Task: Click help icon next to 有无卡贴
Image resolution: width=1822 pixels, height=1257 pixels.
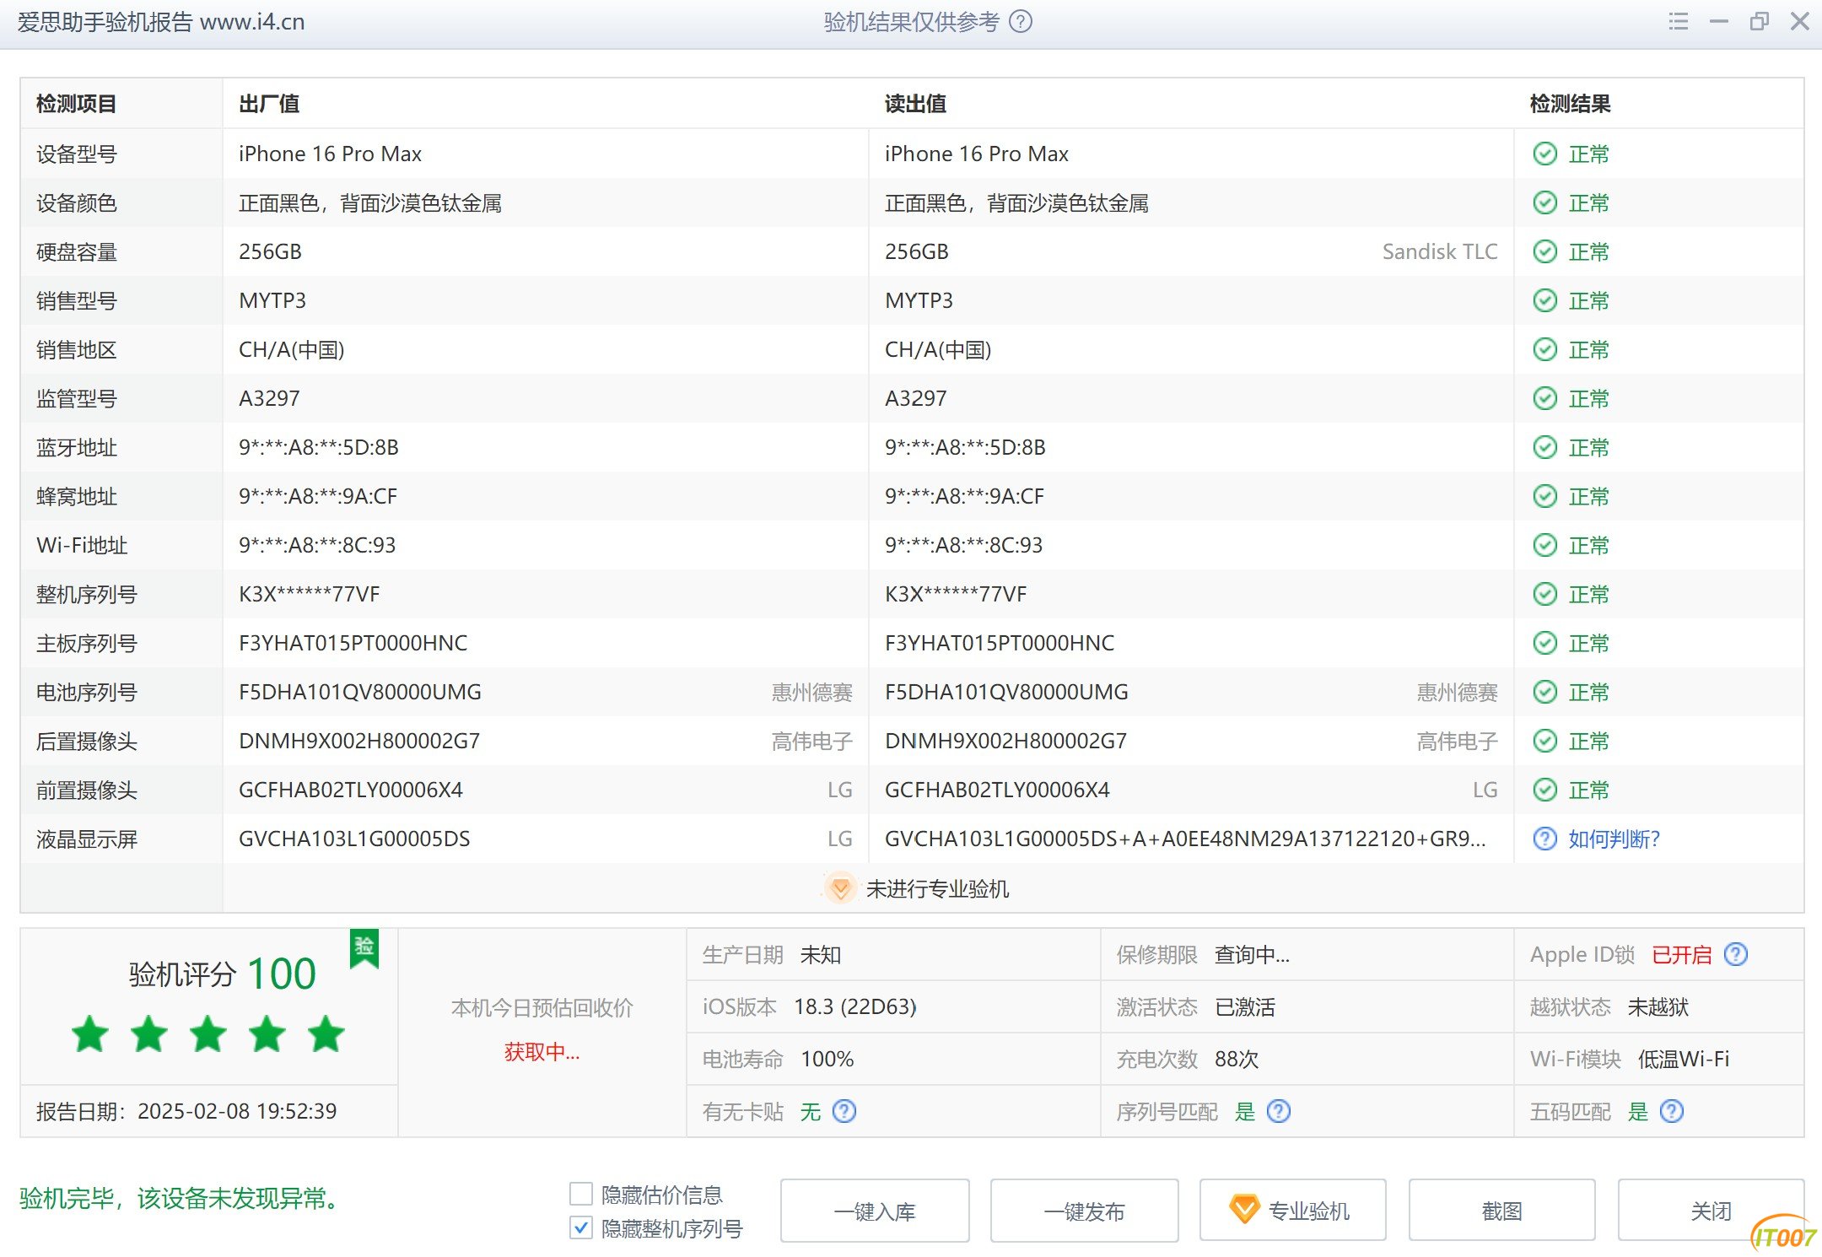Action: 844,1111
